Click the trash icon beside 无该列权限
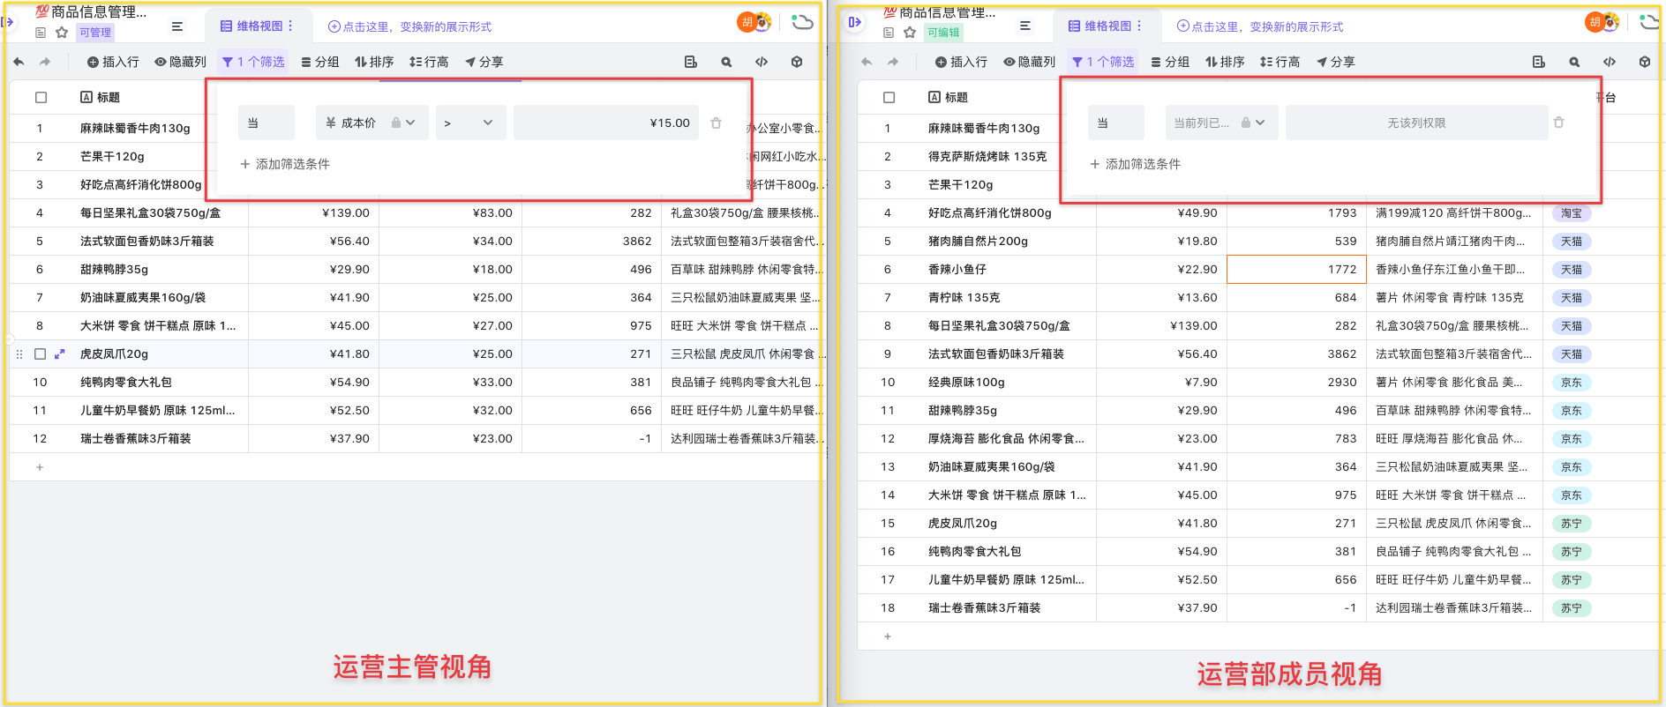This screenshot has height=707, width=1666. (x=1559, y=123)
